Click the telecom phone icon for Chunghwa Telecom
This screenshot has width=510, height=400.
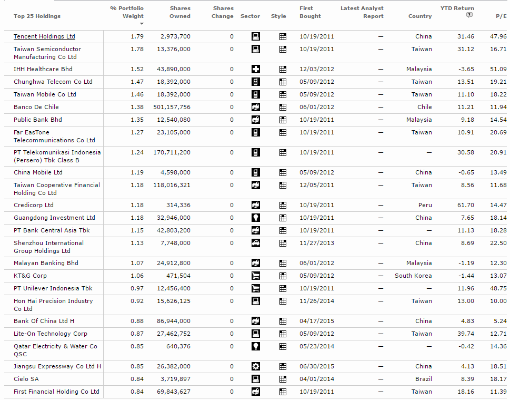click(255, 82)
